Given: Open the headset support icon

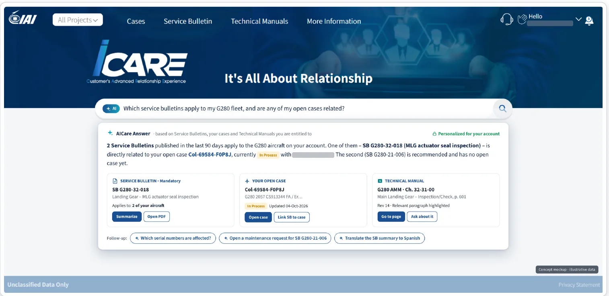Looking at the screenshot, I should pos(506,19).
